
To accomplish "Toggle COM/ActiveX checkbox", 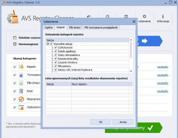I will pyautogui.click(x=56, y=47).
